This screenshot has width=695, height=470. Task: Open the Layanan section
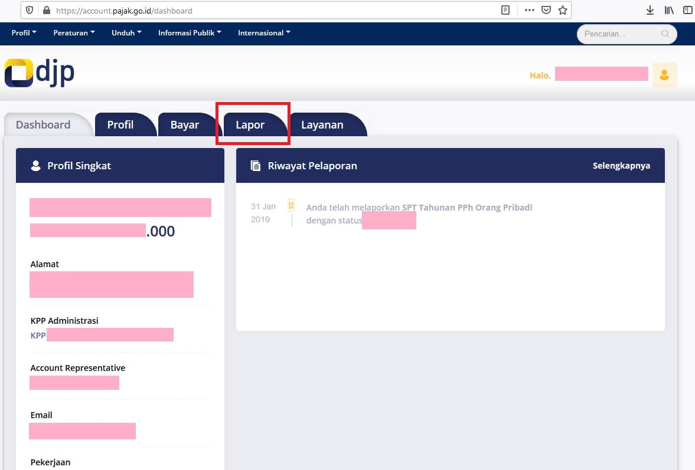[322, 124]
